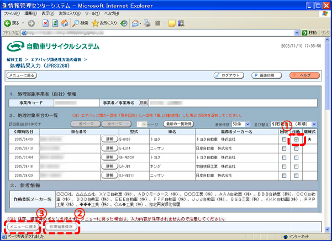Viewport: 332px width, 241px height.
Task: Click the binoculars research icon
Action: tap(181, 23)
